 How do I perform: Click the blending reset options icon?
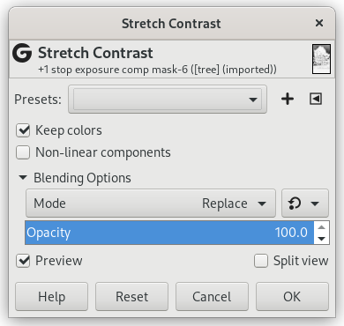pyautogui.click(x=305, y=204)
